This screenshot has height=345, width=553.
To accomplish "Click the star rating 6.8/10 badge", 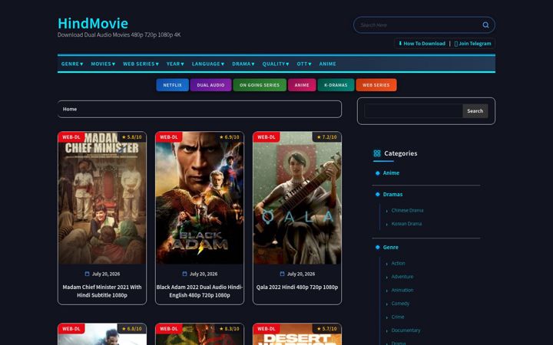I will (x=131, y=328).
